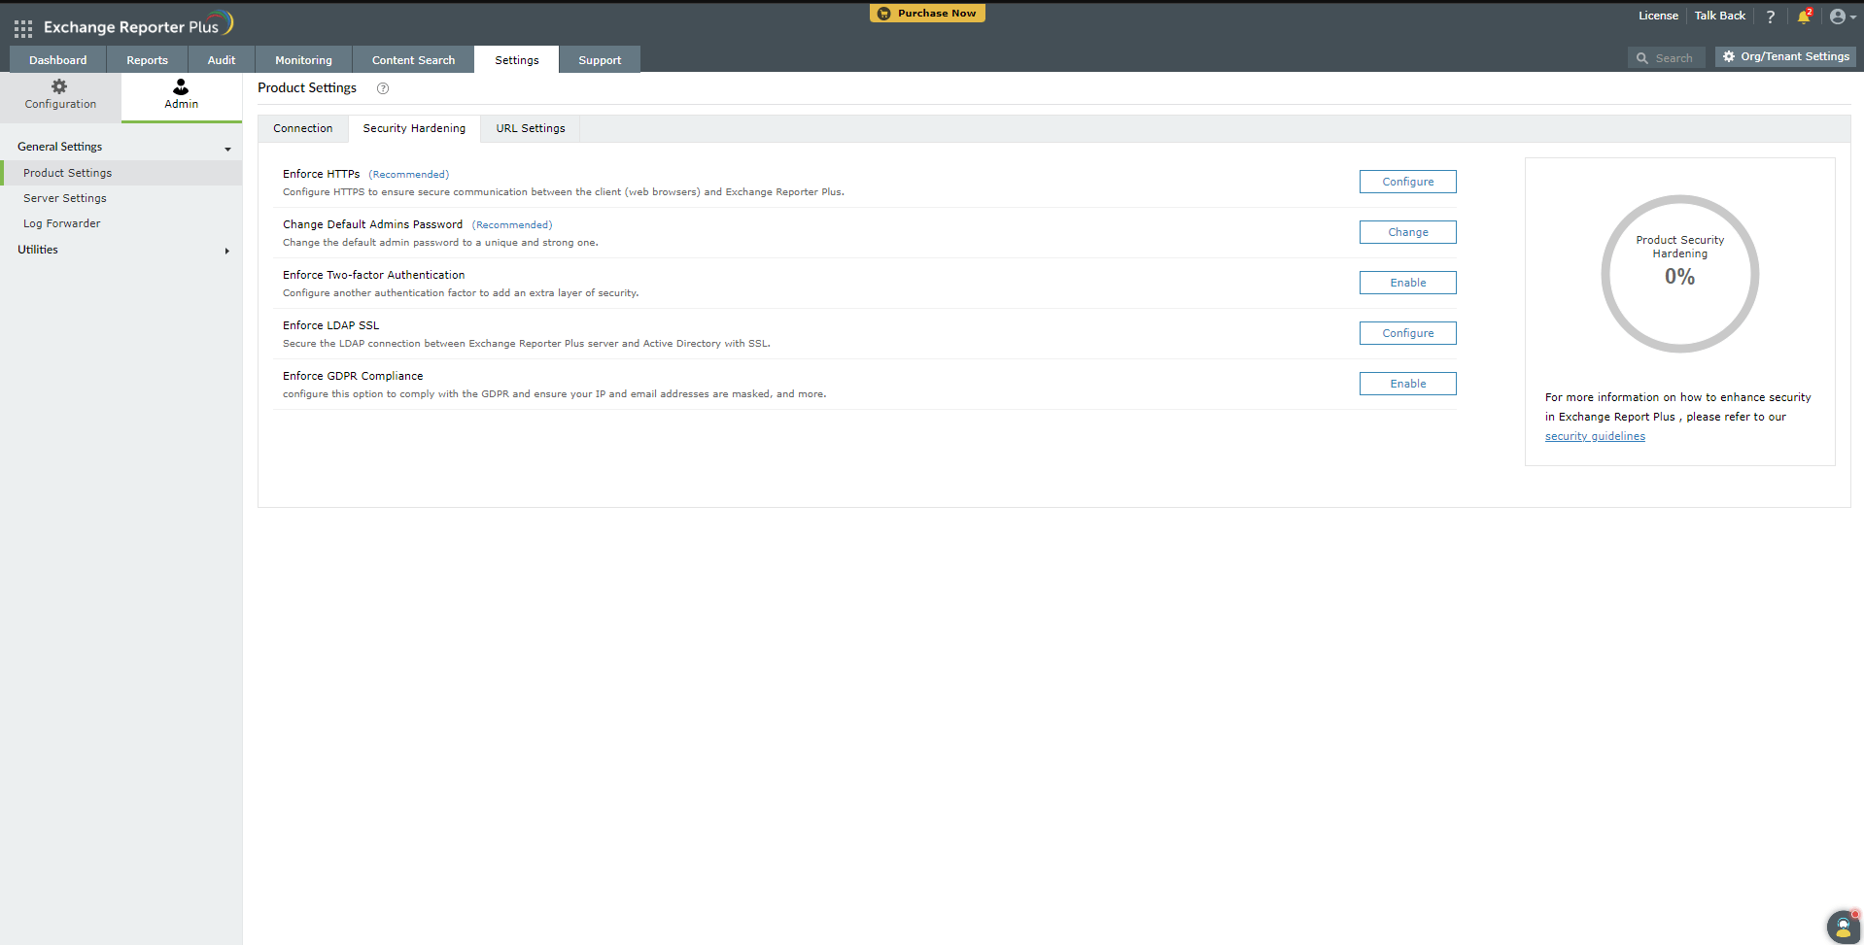Click Enable for Two-factor Authentication
The height and width of the screenshot is (945, 1864).
1408,283
